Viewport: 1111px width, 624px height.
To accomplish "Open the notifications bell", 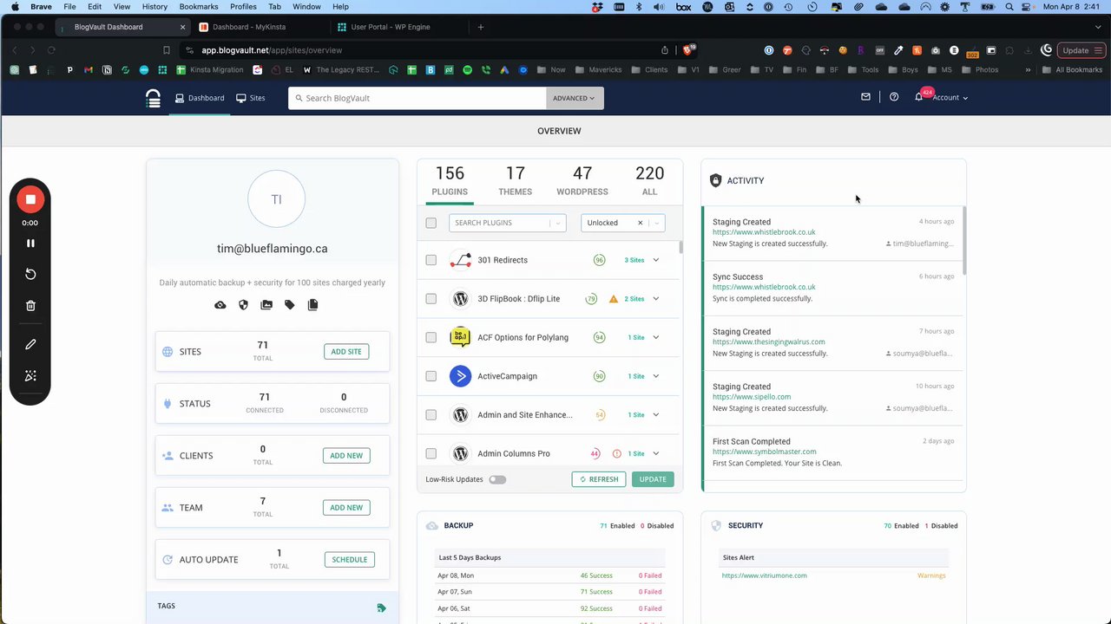I will click(x=919, y=97).
